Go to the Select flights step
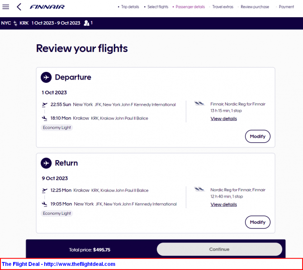Screen dimensions: 303x270 pos(158,7)
